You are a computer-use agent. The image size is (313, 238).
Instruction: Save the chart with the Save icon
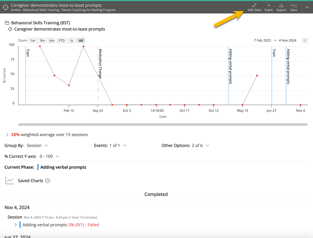coord(293,6)
